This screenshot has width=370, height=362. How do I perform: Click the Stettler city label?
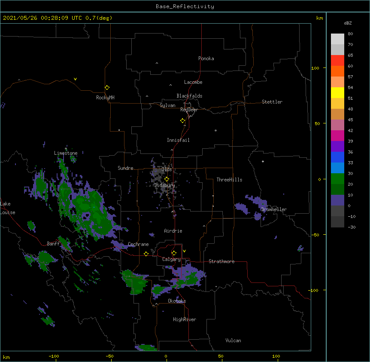pyautogui.click(x=272, y=102)
